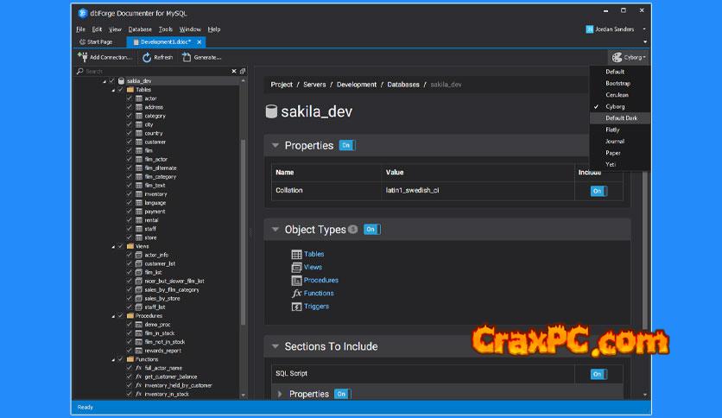Open the Procedures link in Object Types
This screenshot has height=418, width=722.
pyautogui.click(x=320, y=281)
